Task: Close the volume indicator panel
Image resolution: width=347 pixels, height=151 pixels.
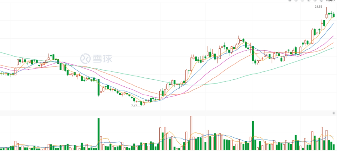Action: click(x=334, y=113)
